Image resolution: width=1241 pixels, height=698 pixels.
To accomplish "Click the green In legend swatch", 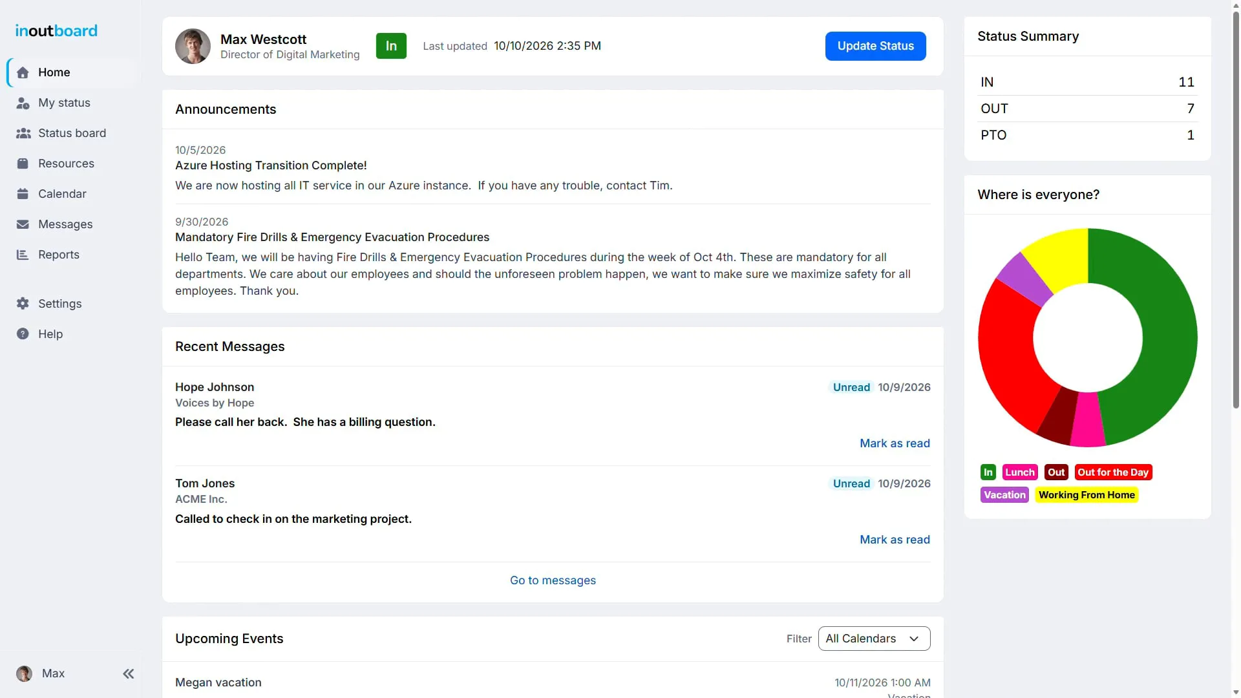I will click(x=988, y=472).
